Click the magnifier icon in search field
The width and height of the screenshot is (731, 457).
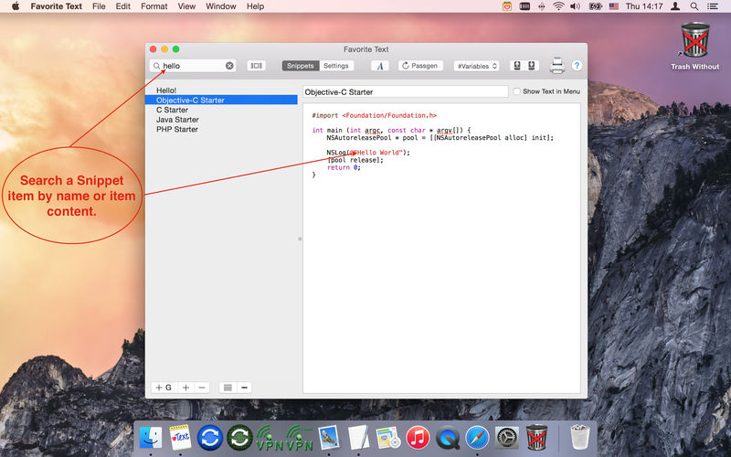[x=156, y=66]
